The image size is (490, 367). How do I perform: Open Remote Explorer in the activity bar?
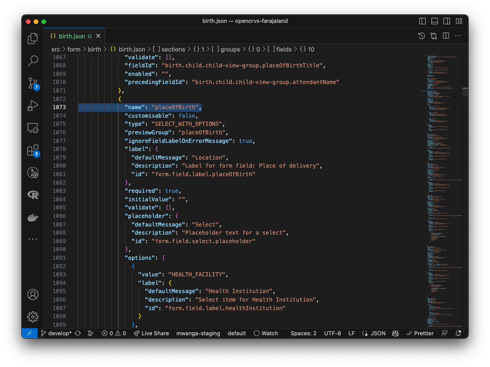(x=33, y=128)
